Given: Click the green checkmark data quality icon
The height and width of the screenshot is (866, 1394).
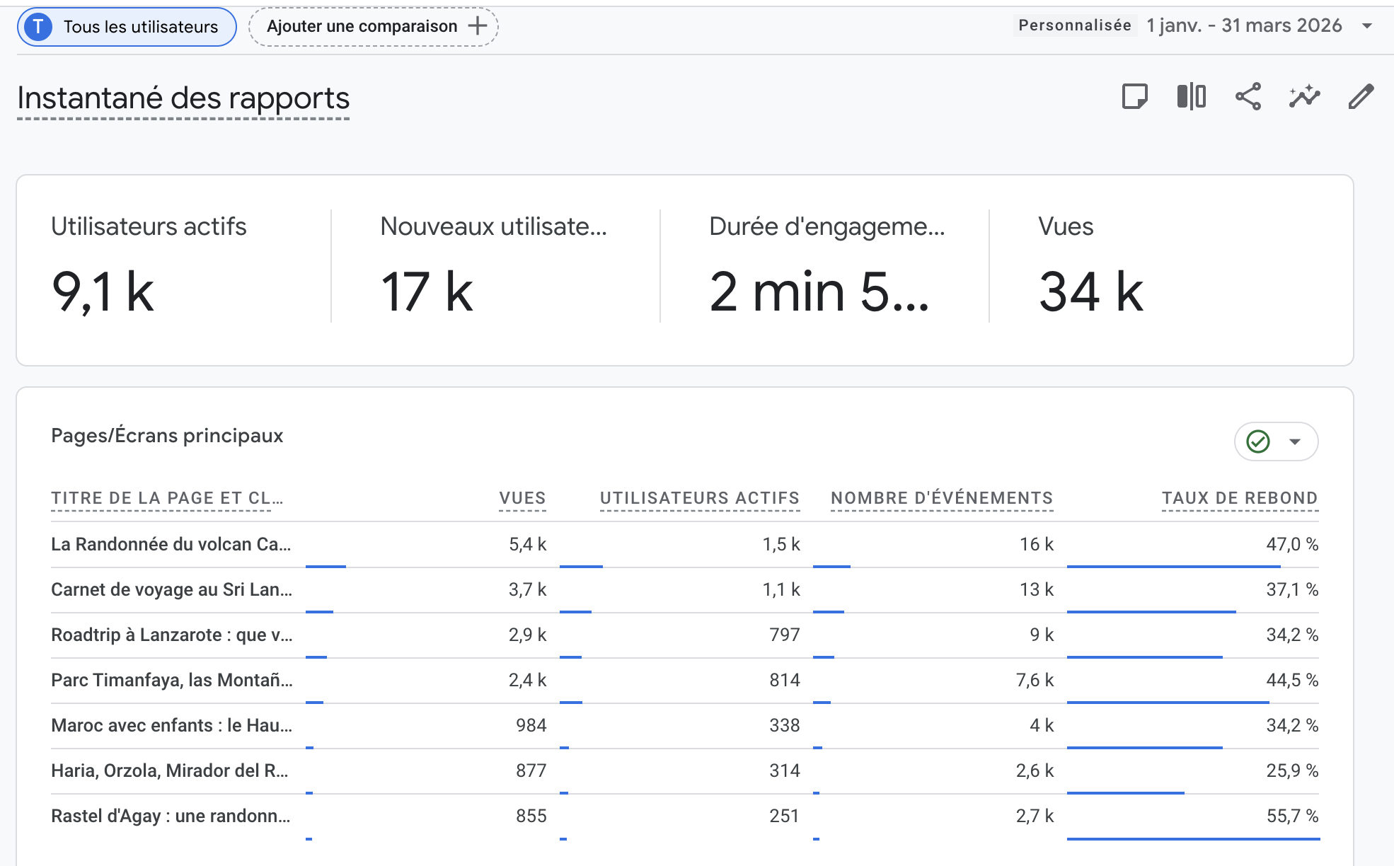Looking at the screenshot, I should click(x=1257, y=441).
